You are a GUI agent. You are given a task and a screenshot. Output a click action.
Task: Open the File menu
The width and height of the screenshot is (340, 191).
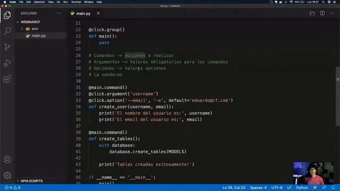click(x=21, y=2)
